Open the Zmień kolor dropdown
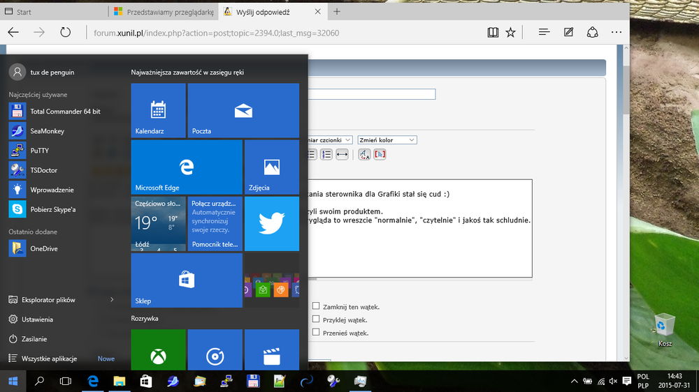The width and height of the screenshot is (699, 392). [387, 140]
